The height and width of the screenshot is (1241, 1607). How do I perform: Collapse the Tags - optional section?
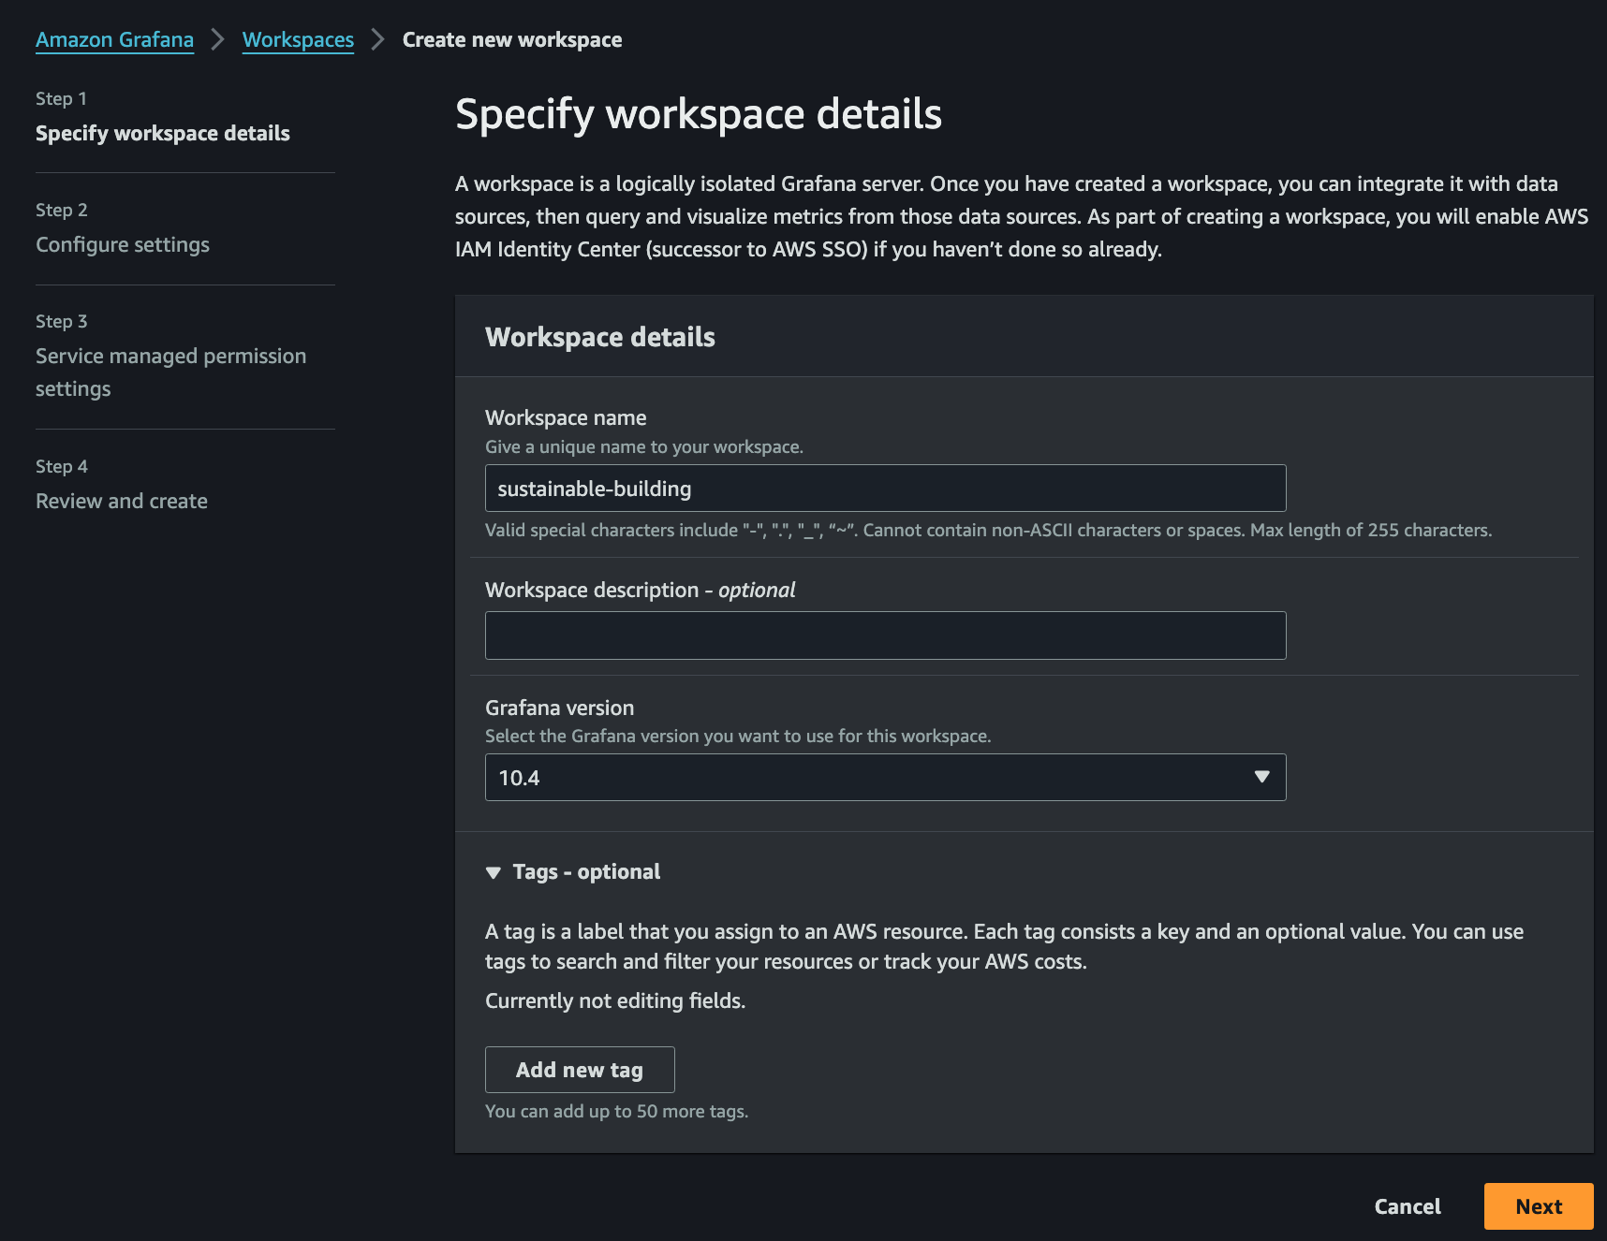click(572, 872)
